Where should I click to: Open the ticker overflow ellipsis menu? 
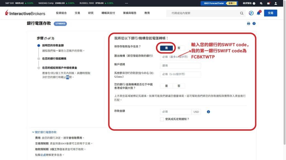(126, 3)
